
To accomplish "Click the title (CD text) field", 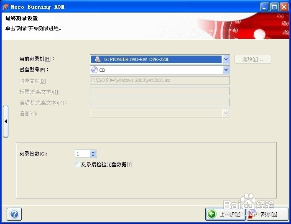I will tap(160, 91).
